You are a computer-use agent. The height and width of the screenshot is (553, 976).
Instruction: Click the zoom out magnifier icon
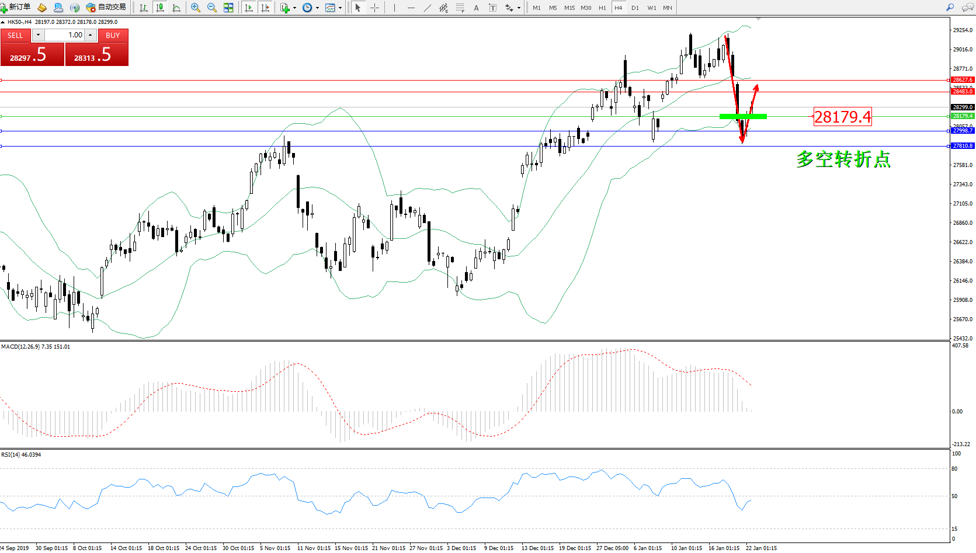point(212,8)
